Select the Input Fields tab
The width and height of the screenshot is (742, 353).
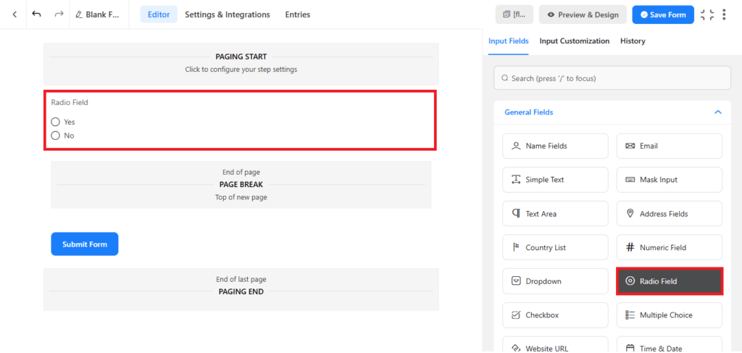[508, 41]
